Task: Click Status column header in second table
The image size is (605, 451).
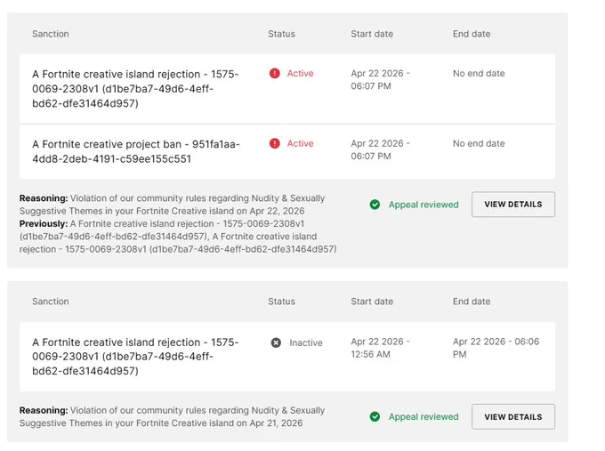Action: click(281, 302)
